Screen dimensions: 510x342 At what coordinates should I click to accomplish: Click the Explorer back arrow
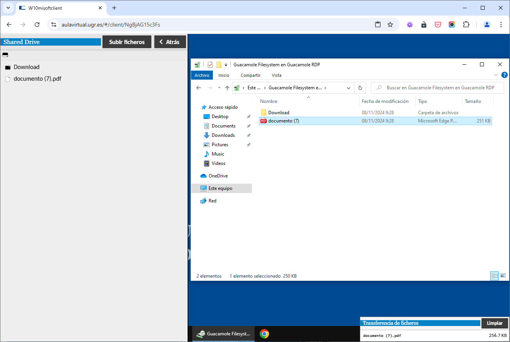pyautogui.click(x=198, y=88)
